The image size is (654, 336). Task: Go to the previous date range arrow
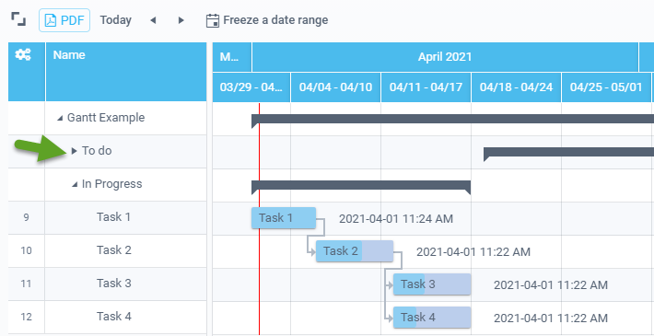coord(153,20)
